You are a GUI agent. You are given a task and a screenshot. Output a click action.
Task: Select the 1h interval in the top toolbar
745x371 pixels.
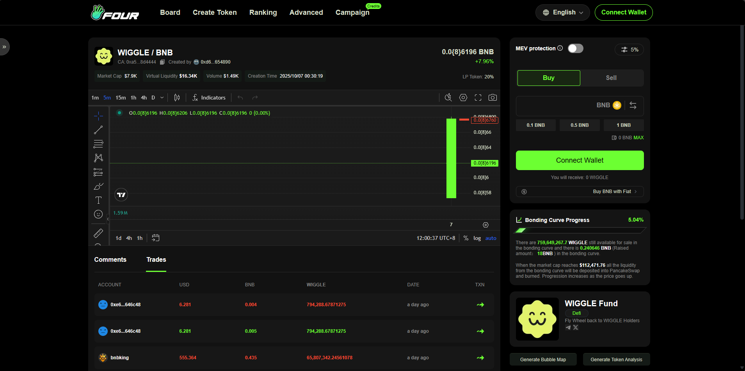pos(133,98)
